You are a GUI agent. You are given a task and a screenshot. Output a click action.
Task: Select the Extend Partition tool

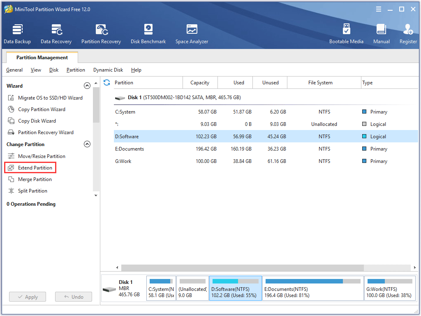[34, 167]
